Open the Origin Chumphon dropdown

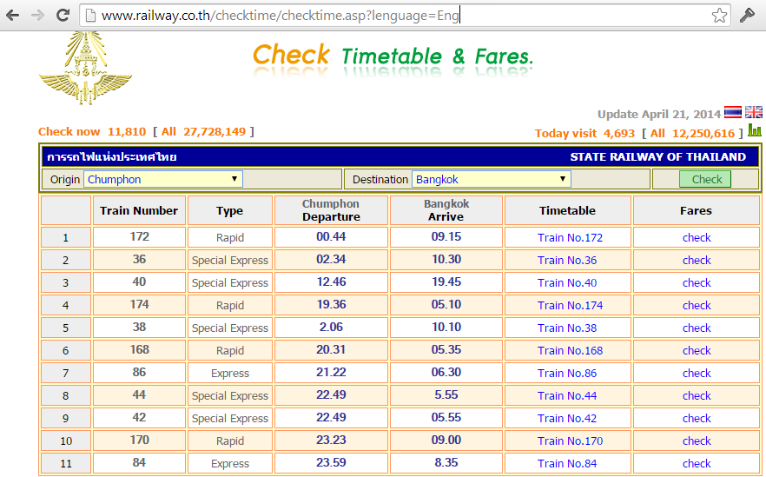click(x=163, y=179)
